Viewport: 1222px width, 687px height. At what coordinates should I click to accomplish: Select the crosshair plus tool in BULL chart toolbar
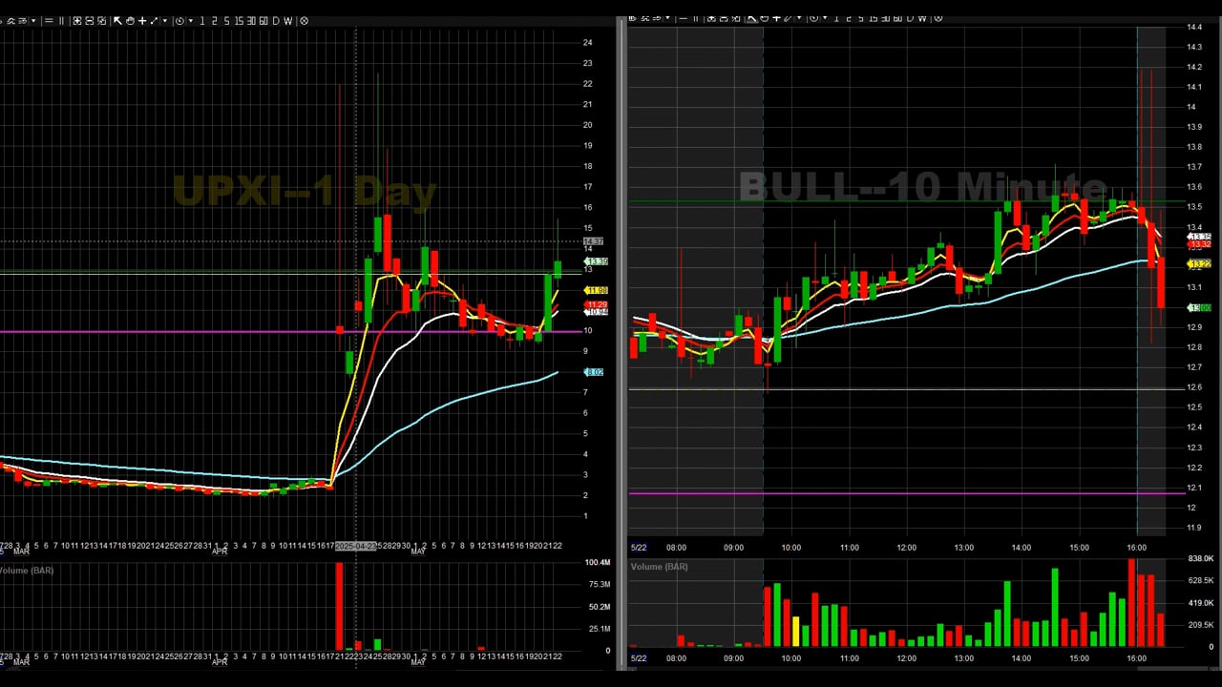pyautogui.click(x=777, y=17)
